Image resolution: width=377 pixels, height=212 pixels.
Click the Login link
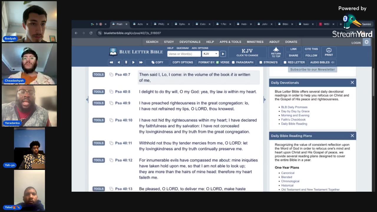(356, 43)
